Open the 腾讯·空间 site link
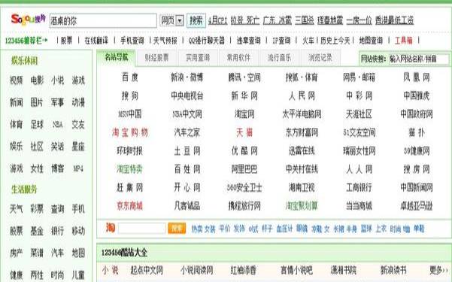452x282 pixels. point(244,77)
